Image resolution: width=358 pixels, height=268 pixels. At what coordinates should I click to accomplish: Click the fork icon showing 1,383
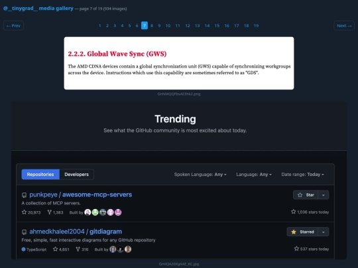(49, 212)
